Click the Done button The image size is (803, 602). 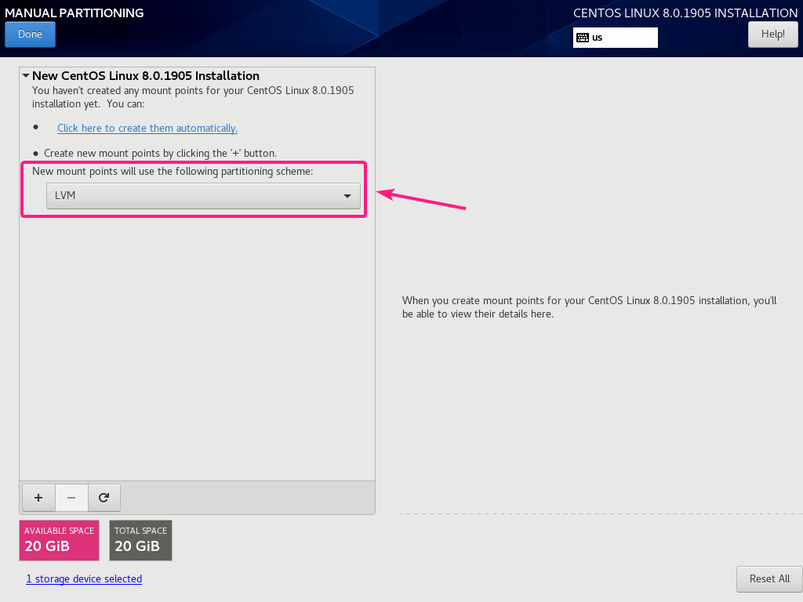point(31,34)
